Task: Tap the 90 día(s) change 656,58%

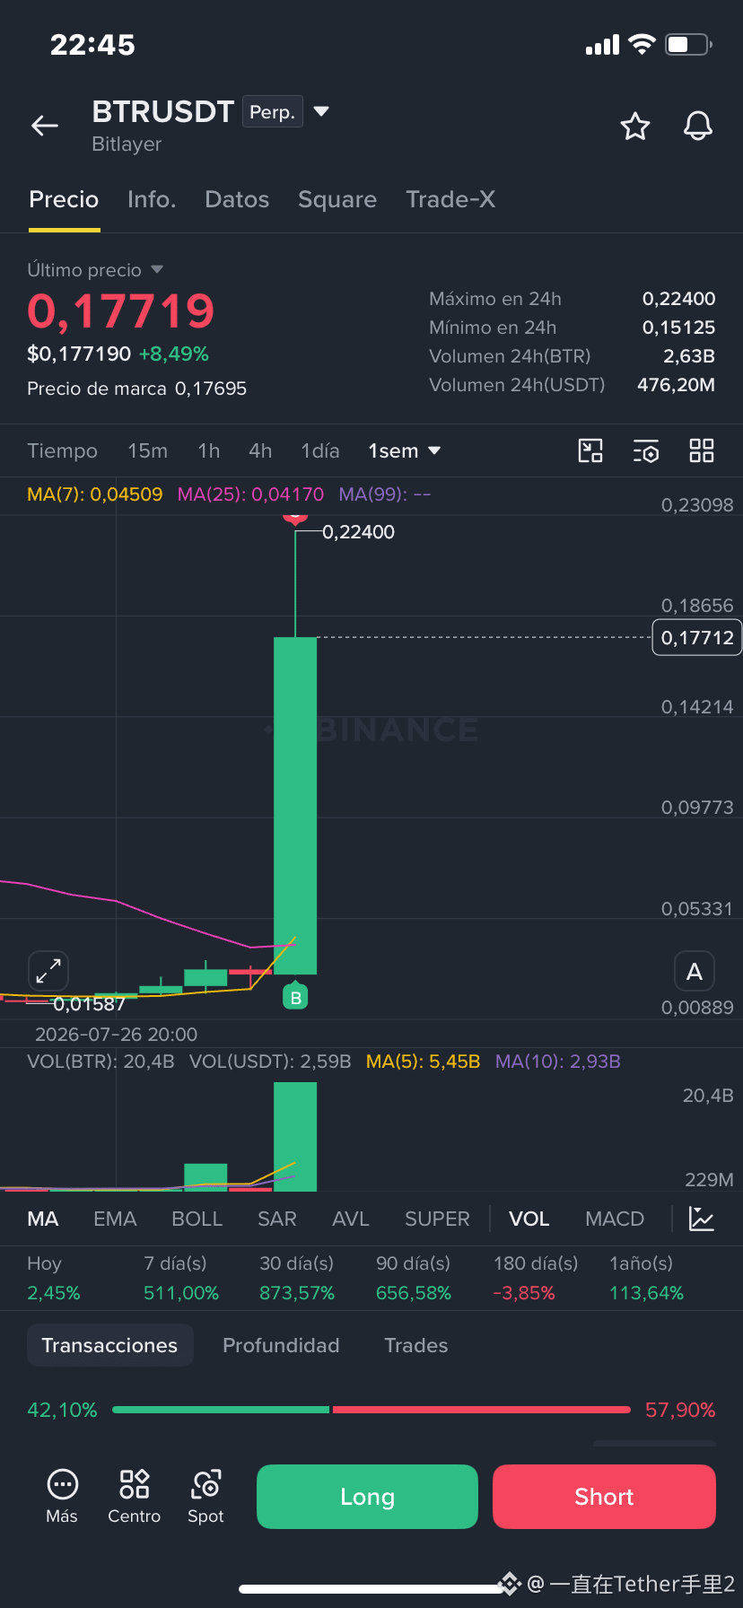Action: pyautogui.click(x=414, y=1293)
